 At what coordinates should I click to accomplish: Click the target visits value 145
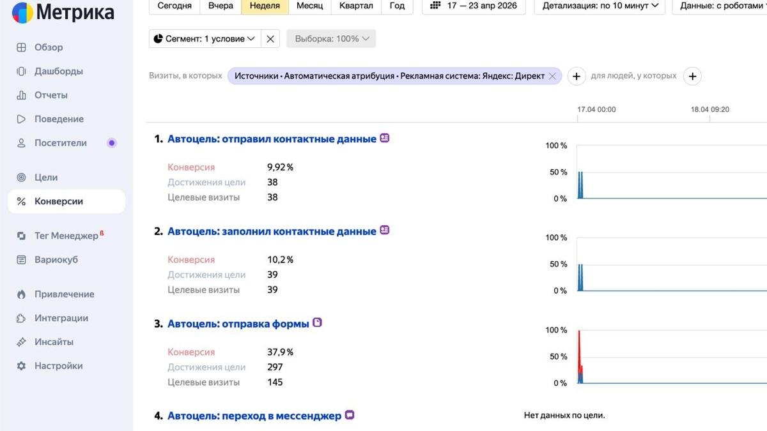point(275,382)
